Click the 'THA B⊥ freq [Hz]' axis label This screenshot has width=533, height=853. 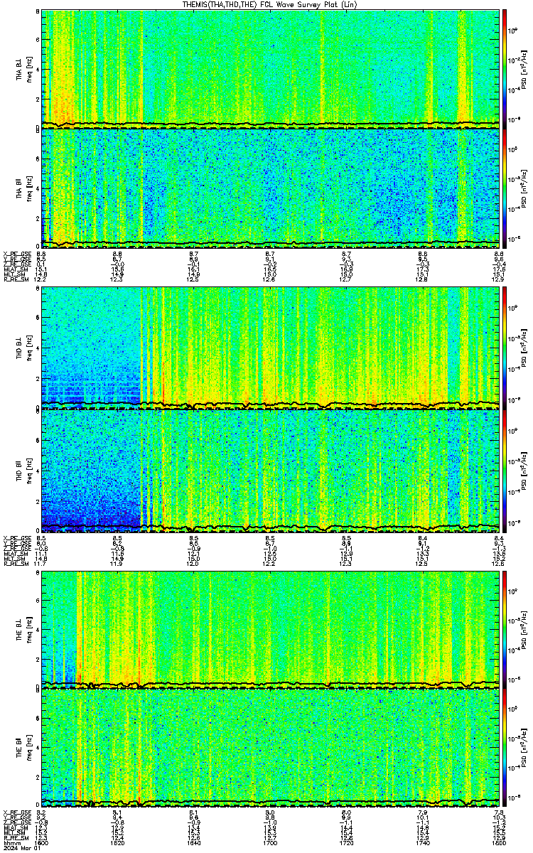(x=23, y=69)
